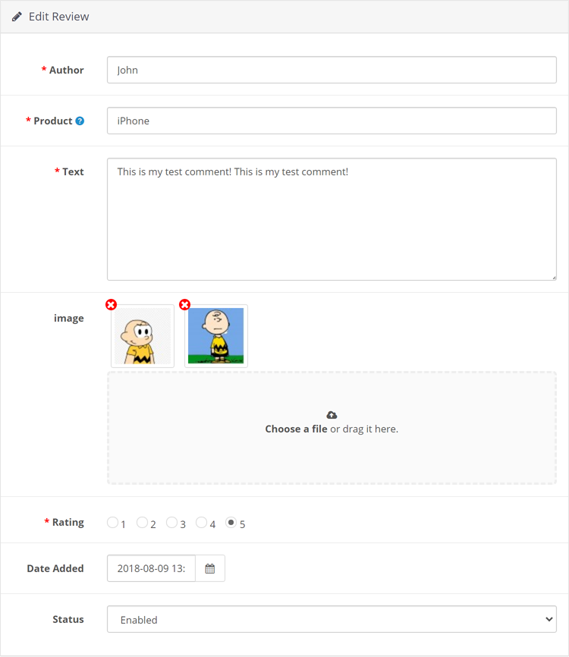Select rating 1 radio button

click(x=112, y=523)
